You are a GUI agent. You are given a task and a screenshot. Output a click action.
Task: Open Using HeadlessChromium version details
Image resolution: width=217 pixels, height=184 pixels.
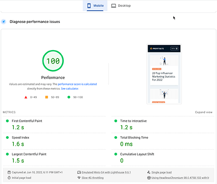[x=180, y=178]
